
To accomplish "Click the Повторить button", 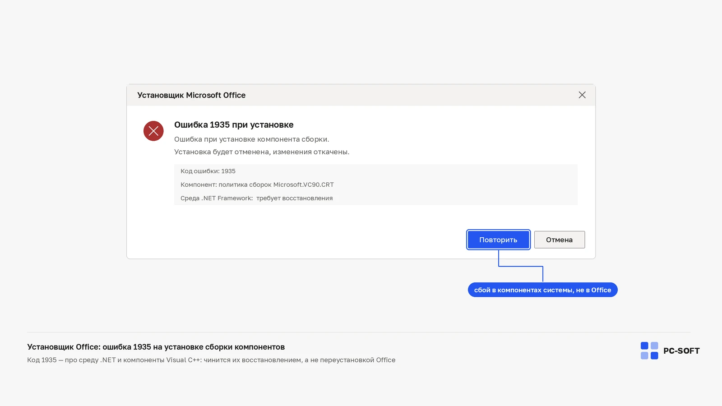I will (498, 240).
